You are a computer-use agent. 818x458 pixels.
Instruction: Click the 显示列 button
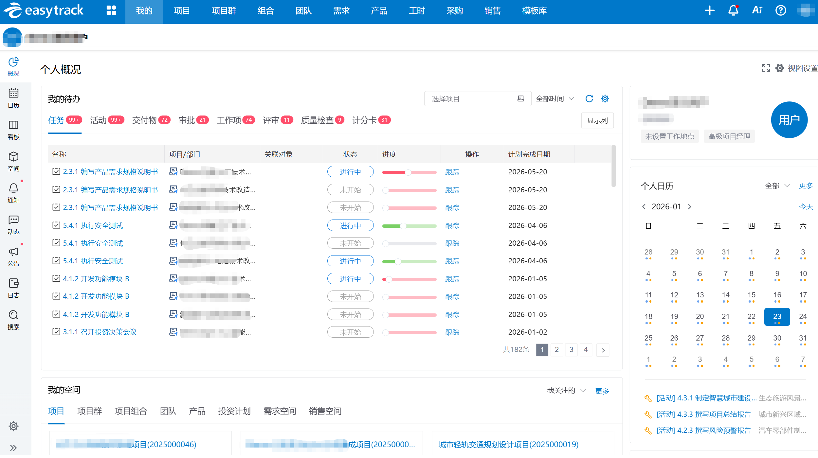[597, 120]
